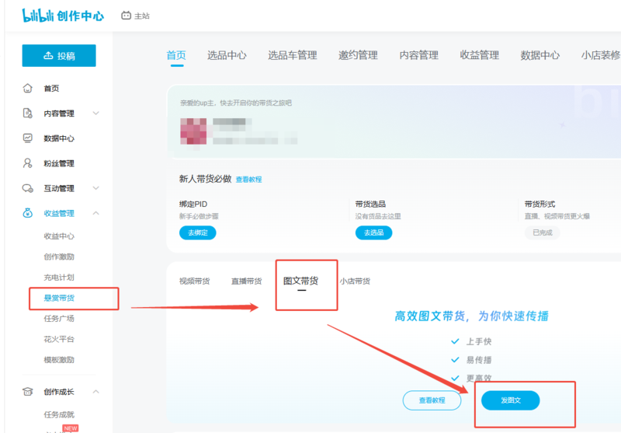Viewport: 621px width, 433px height.
Task: Open 任务成就 submenu item
Action: tap(59, 415)
